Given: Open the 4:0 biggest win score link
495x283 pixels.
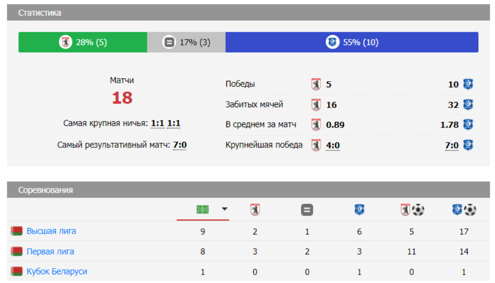Looking at the screenshot, I should 333,145.
